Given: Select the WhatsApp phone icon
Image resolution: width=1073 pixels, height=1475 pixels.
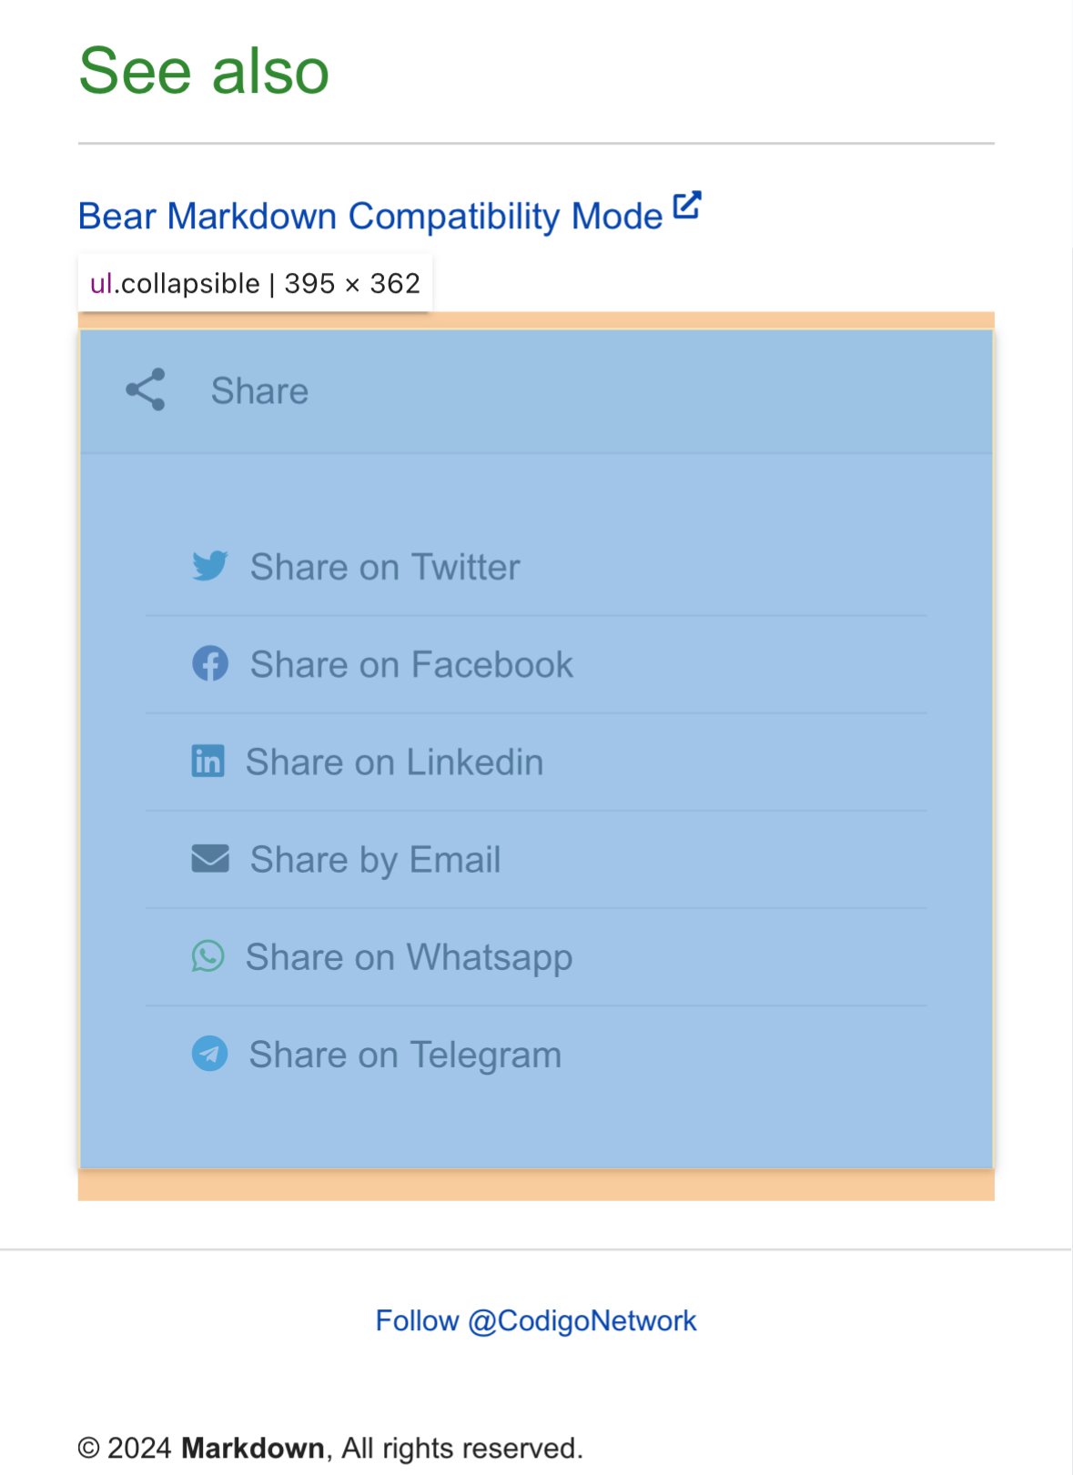Looking at the screenshot, I should 208,956.
